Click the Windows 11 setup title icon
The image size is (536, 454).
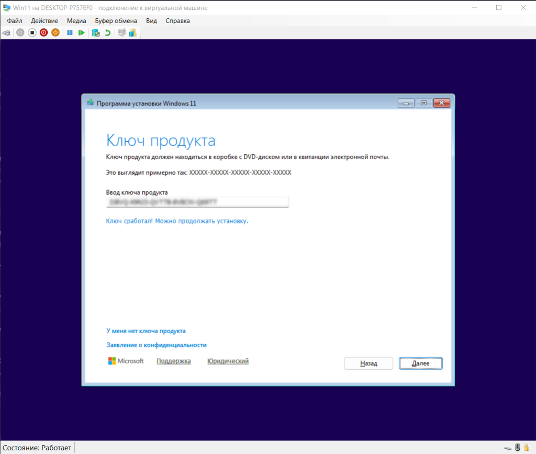(90, 103)
